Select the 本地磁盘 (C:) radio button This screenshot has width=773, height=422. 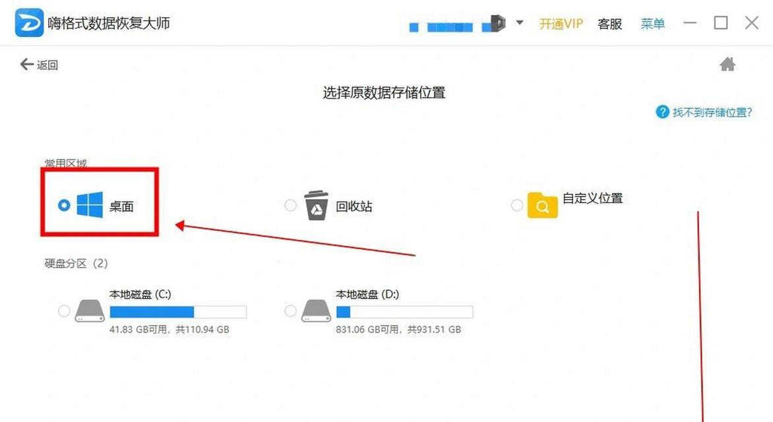tap(63, 311)
